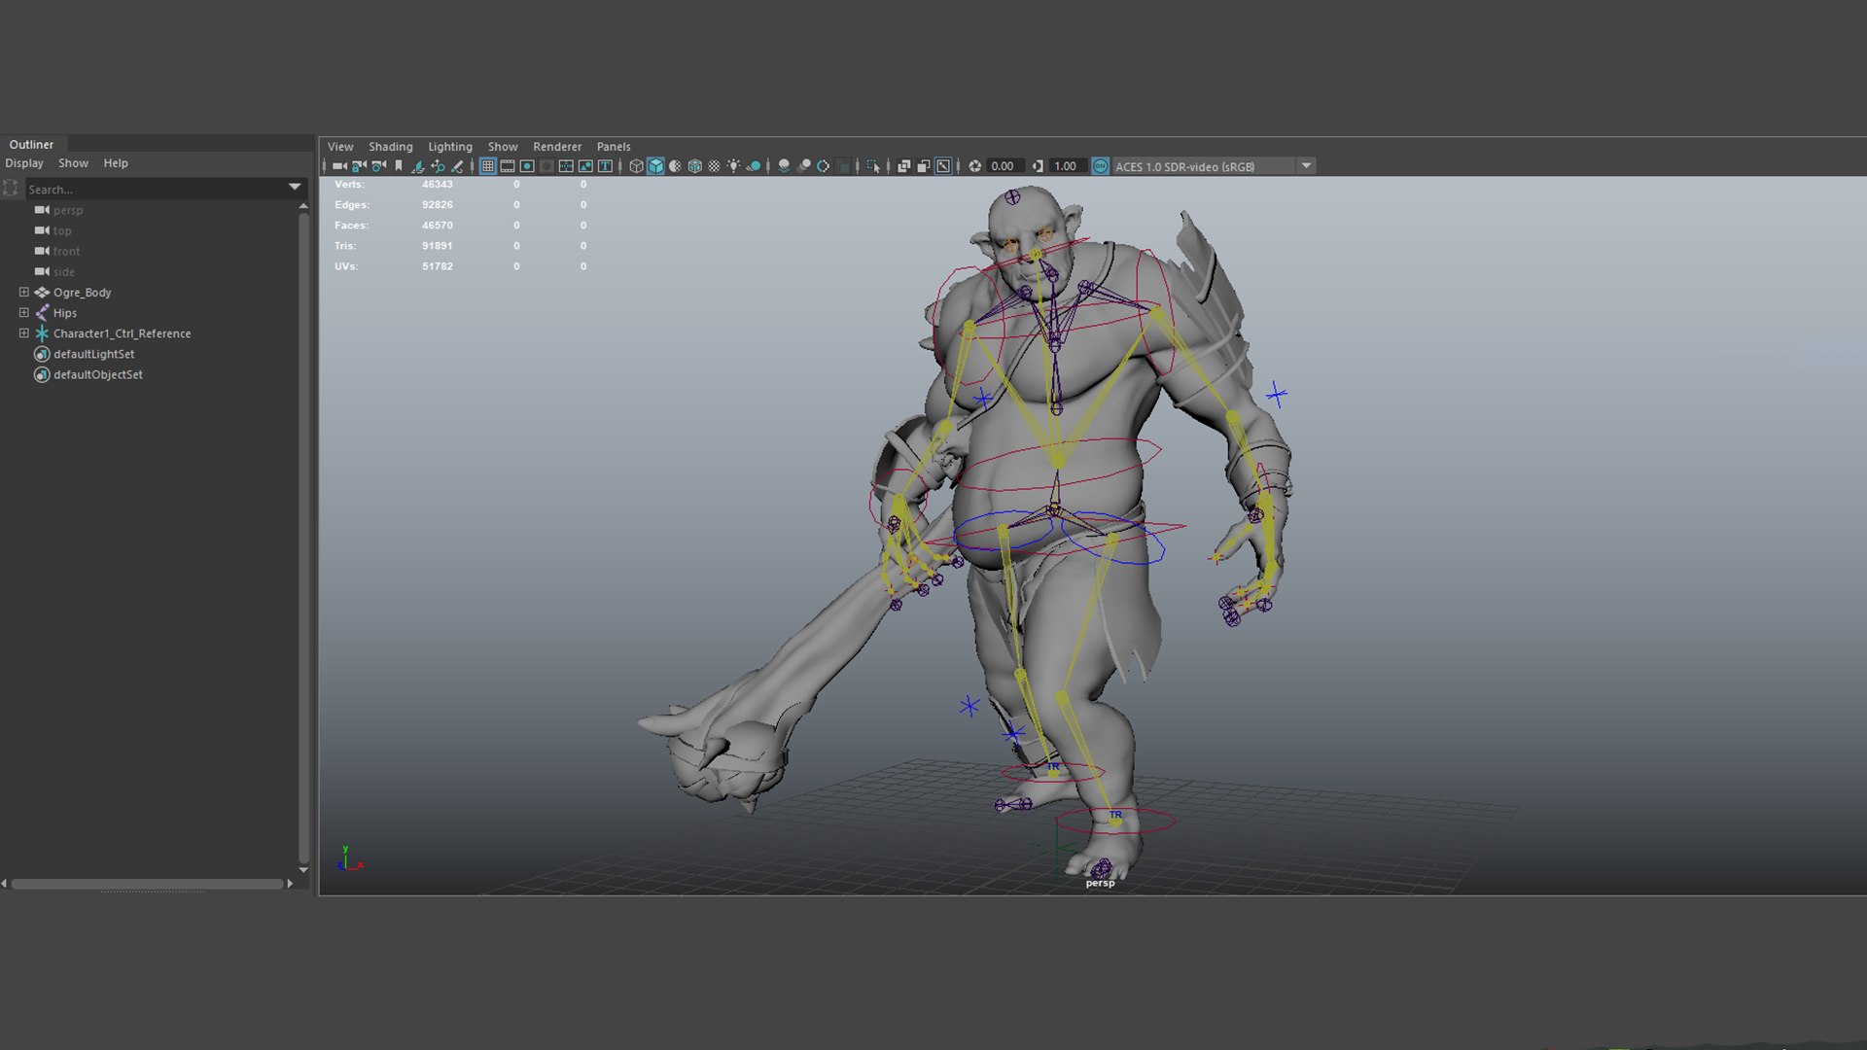Enable Wireframe on Shaded icon

pos(695,166)
